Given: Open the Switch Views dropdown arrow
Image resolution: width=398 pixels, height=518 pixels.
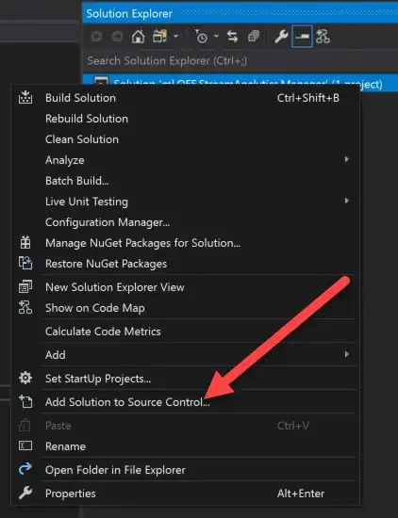Looking at the screenshot, I should click(x=176, y=36).
